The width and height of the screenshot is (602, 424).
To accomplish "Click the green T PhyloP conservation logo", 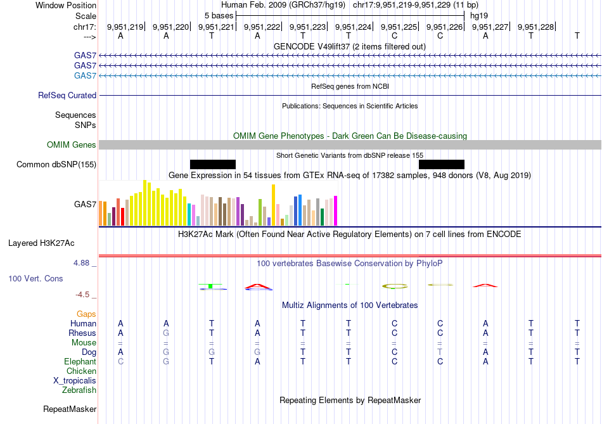I will 211,286.
